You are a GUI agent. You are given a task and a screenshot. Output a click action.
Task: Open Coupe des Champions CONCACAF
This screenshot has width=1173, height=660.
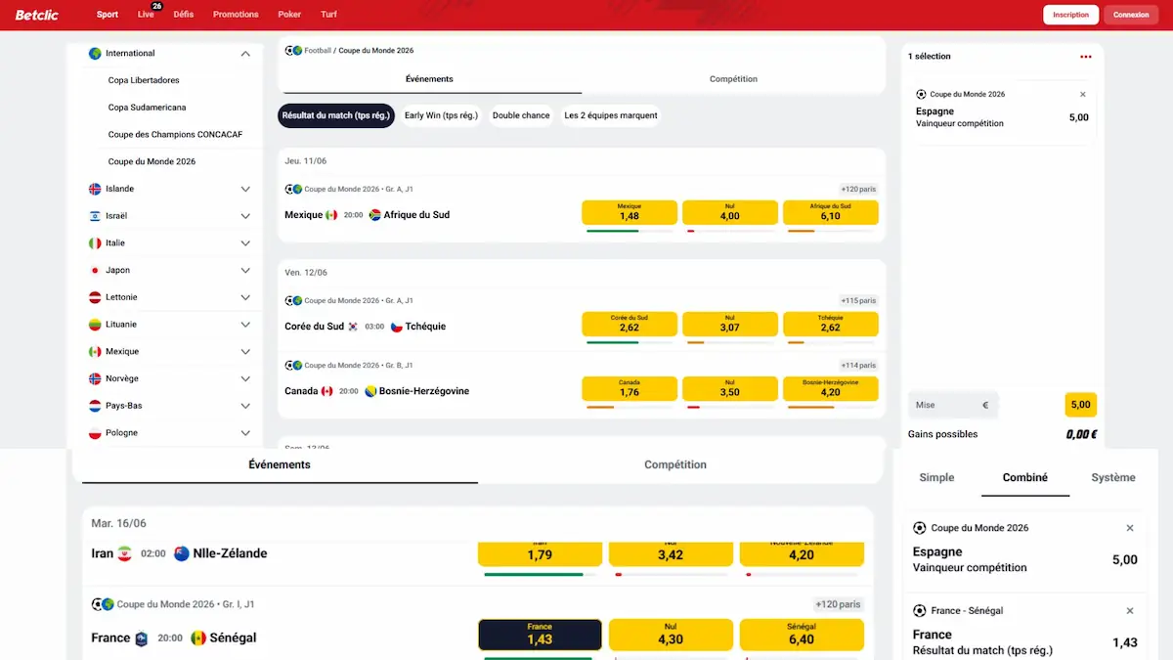coord(175,134)
